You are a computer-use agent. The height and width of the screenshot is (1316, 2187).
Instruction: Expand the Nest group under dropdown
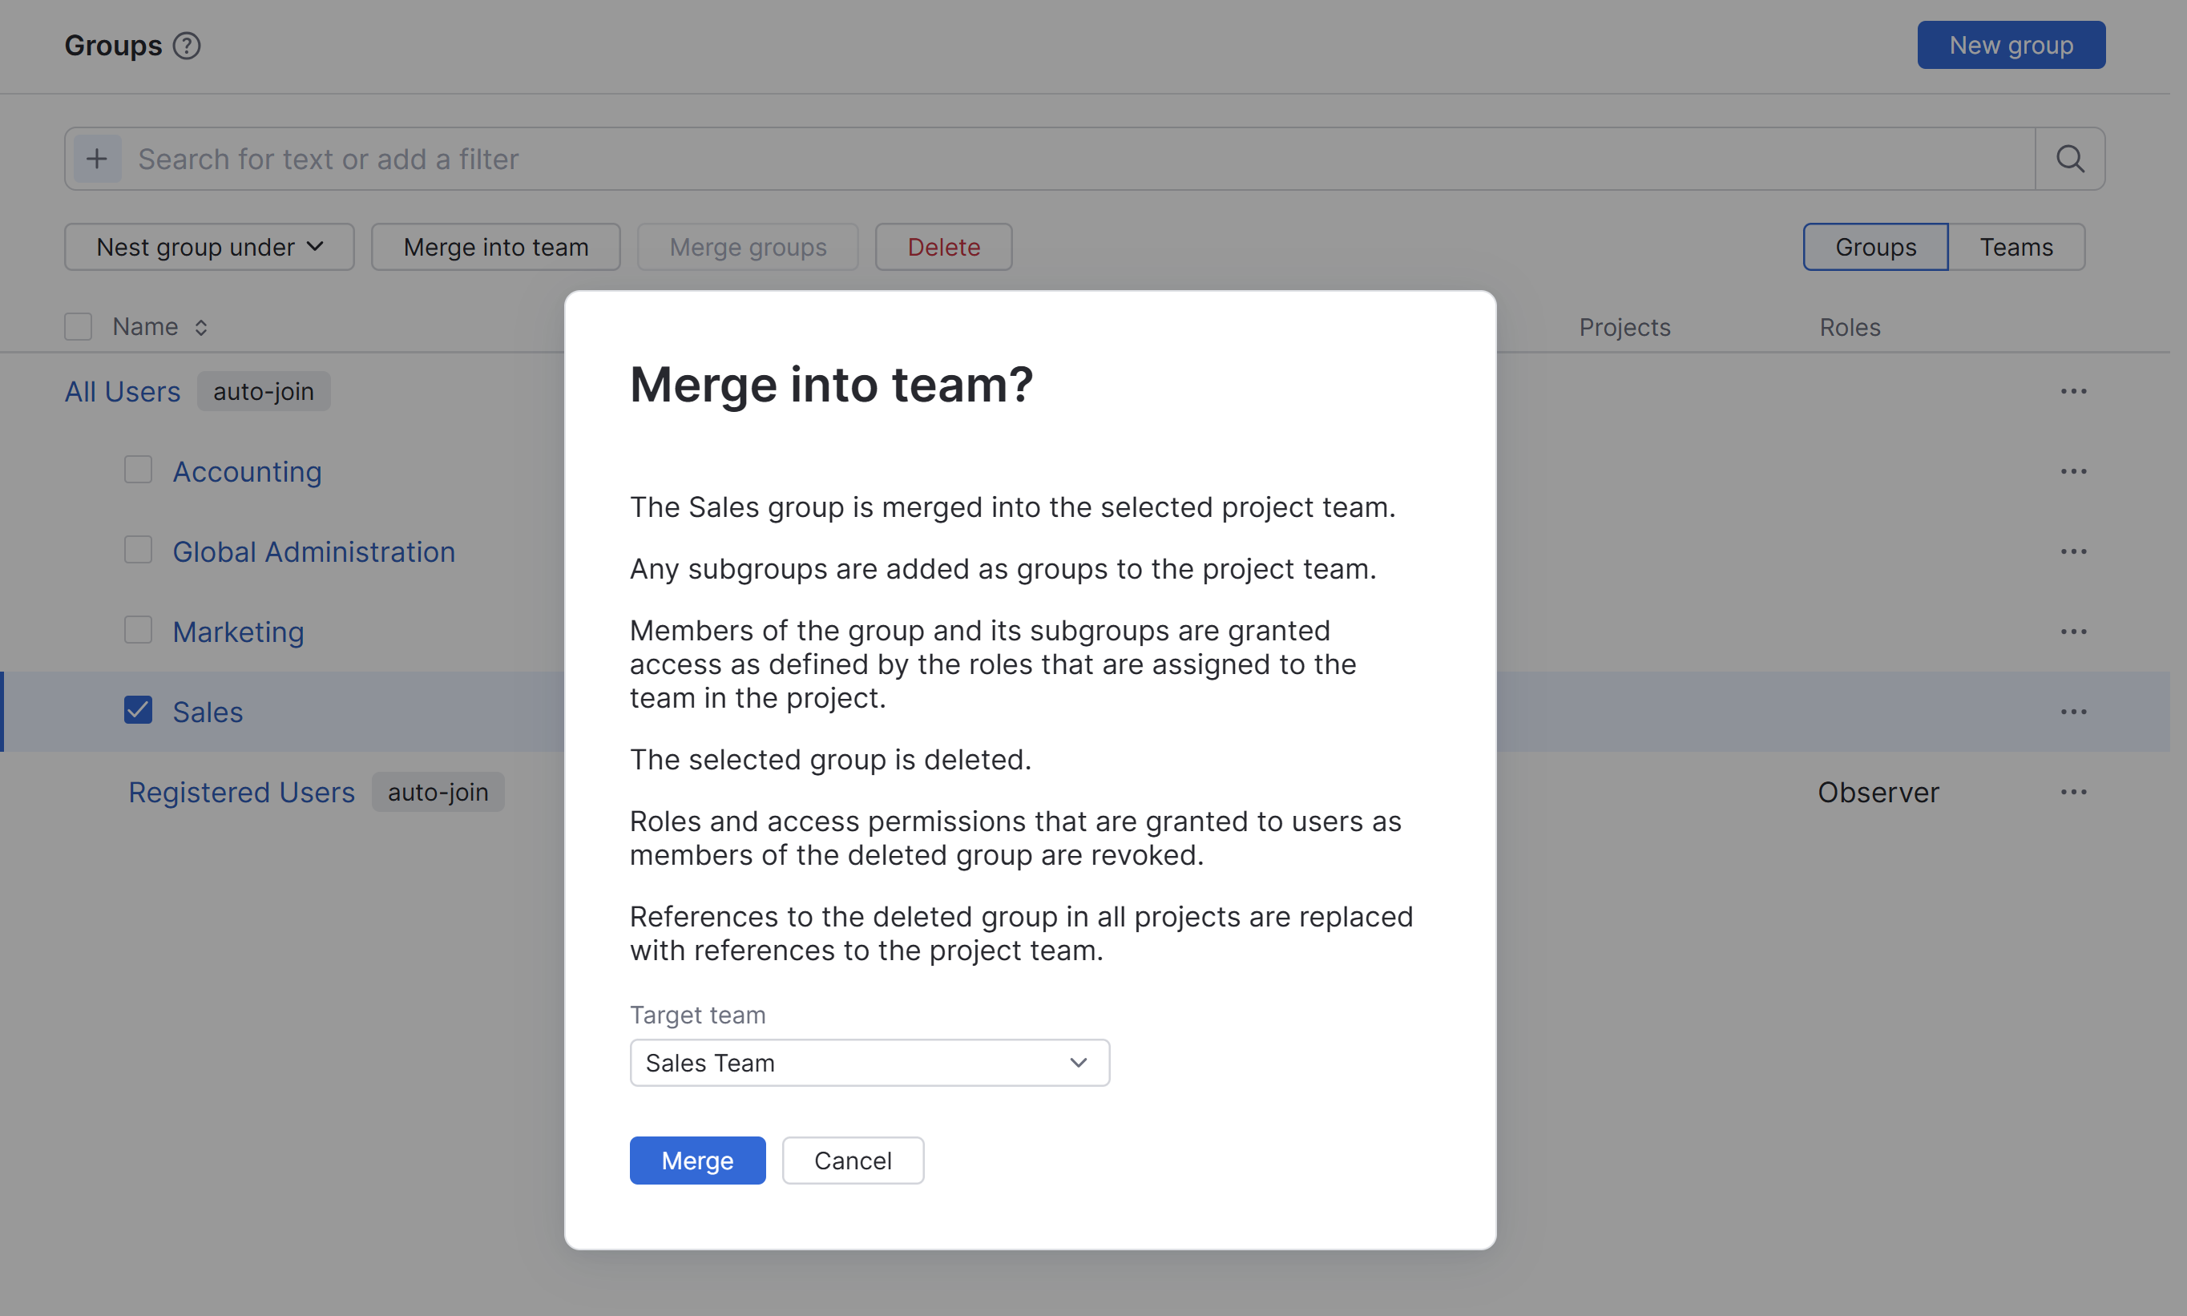point(209,247)
